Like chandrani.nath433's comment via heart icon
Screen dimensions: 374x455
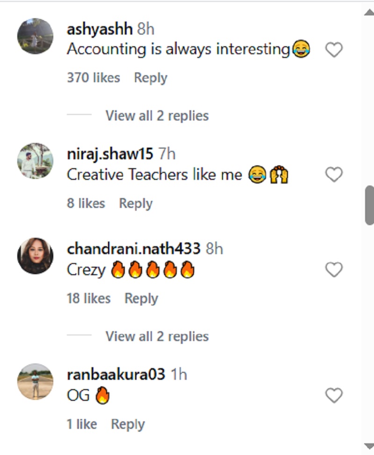point(334,270)
